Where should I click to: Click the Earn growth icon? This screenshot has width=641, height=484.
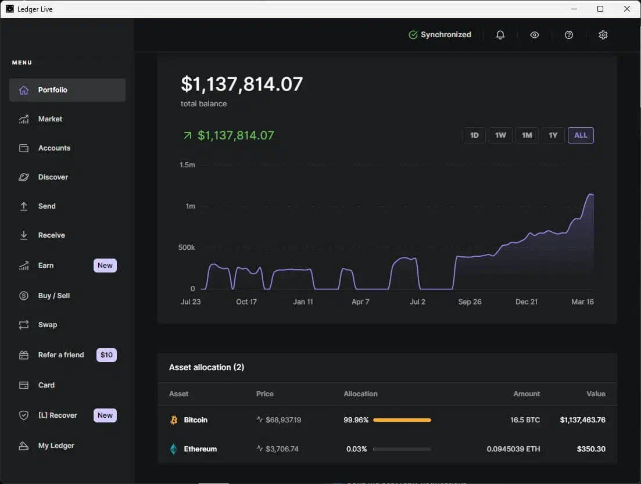tap(24, 266)
